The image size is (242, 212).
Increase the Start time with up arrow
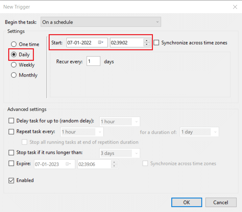[147, 41]
